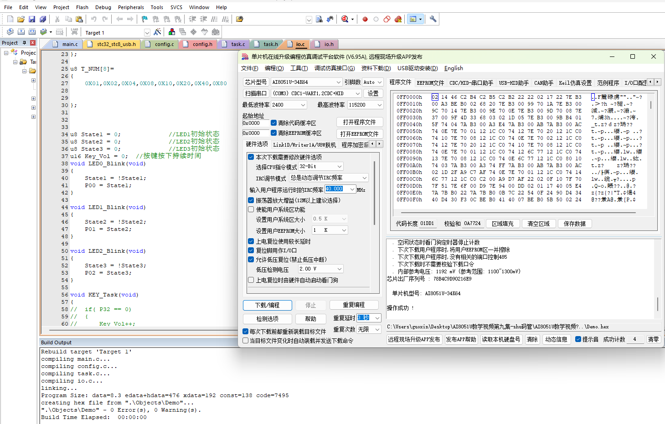Rebuild all target files with the Rebuild icon
The image size is (665, 424).
coord(32,32)
